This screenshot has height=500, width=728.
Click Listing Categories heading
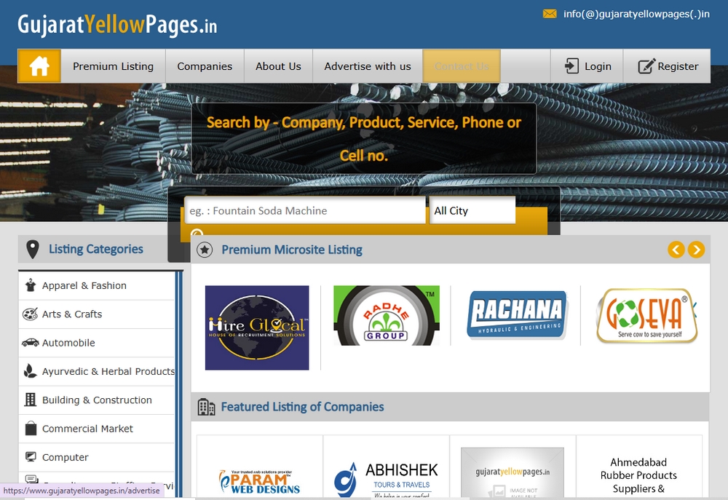(96, 250)
